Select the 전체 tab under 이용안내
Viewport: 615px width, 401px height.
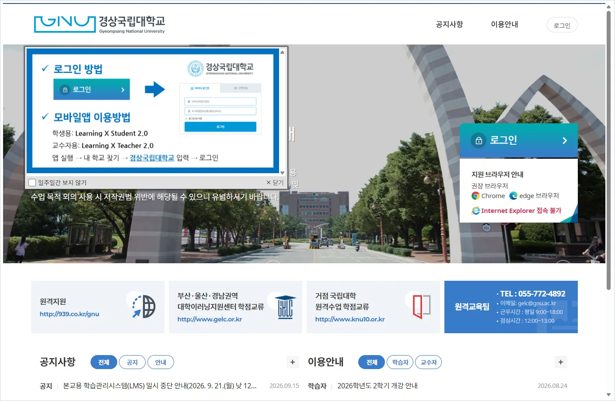372,362
